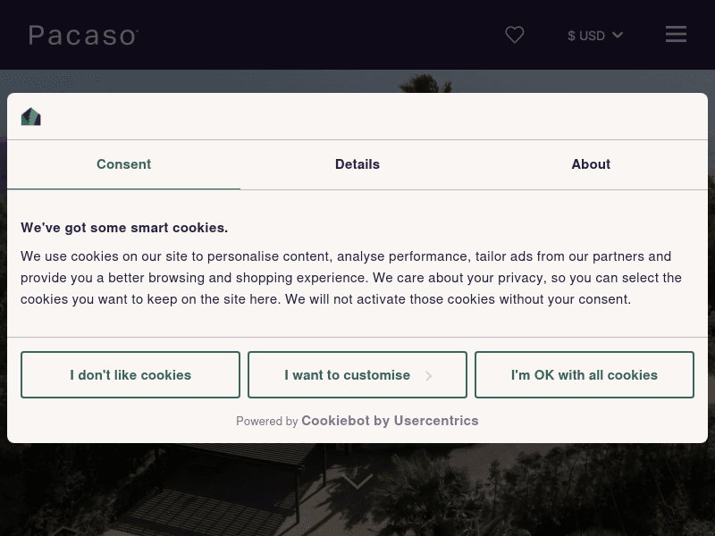715x536 pixels.
Task: Open the $ USD currency selector
Action: click(x=586, y=36)
